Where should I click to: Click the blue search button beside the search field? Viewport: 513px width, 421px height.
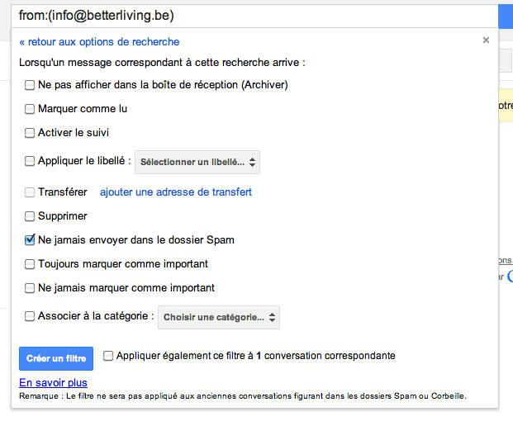pos(506,17)
